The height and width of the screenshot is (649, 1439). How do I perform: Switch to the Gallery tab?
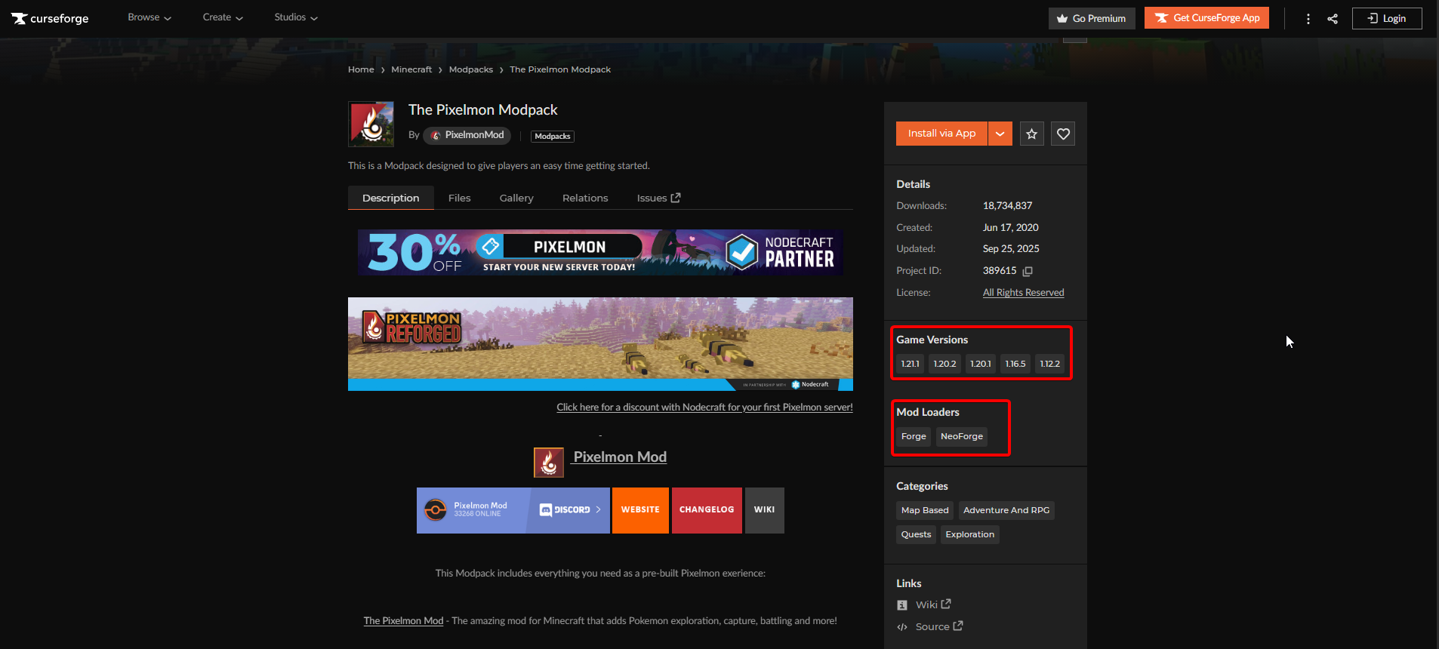(516, 198)
